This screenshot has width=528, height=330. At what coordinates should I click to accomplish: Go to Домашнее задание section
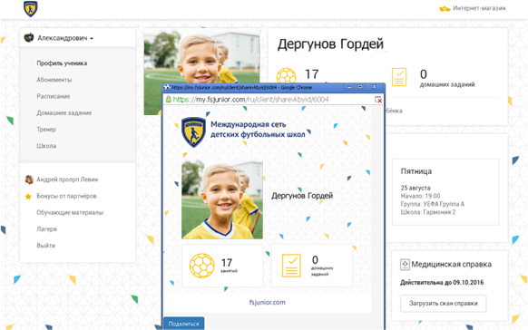[64, 112]
